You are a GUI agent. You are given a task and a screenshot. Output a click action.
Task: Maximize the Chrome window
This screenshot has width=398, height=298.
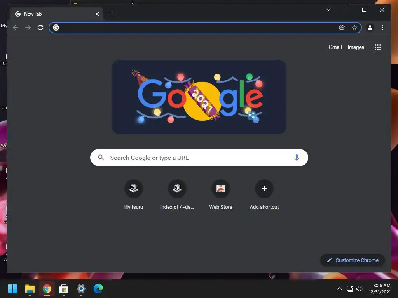(x=364, y=10)
